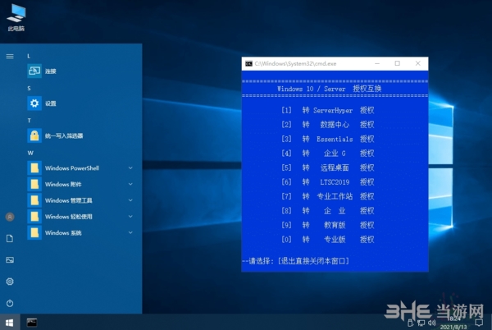Select the Windows PowerShell label
Screen dimensions: 492x330
(72, 168)
